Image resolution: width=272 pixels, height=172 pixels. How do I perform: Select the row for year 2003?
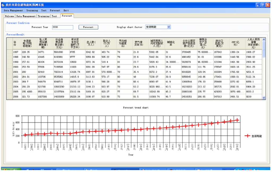point(10,82)
